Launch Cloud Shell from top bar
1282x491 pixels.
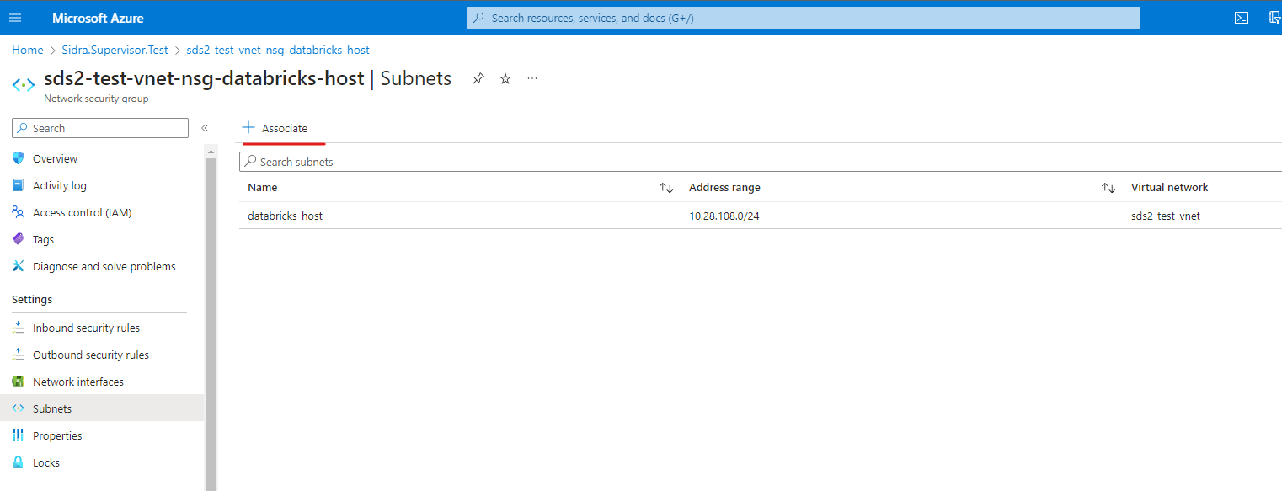click(x=1241, y=18)
